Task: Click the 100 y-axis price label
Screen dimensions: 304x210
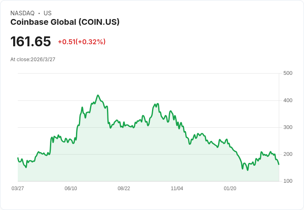Action: pyautogui.click(x=288, y=181)
